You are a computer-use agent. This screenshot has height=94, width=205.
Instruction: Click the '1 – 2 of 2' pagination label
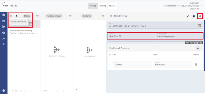[x=14, y=91]
